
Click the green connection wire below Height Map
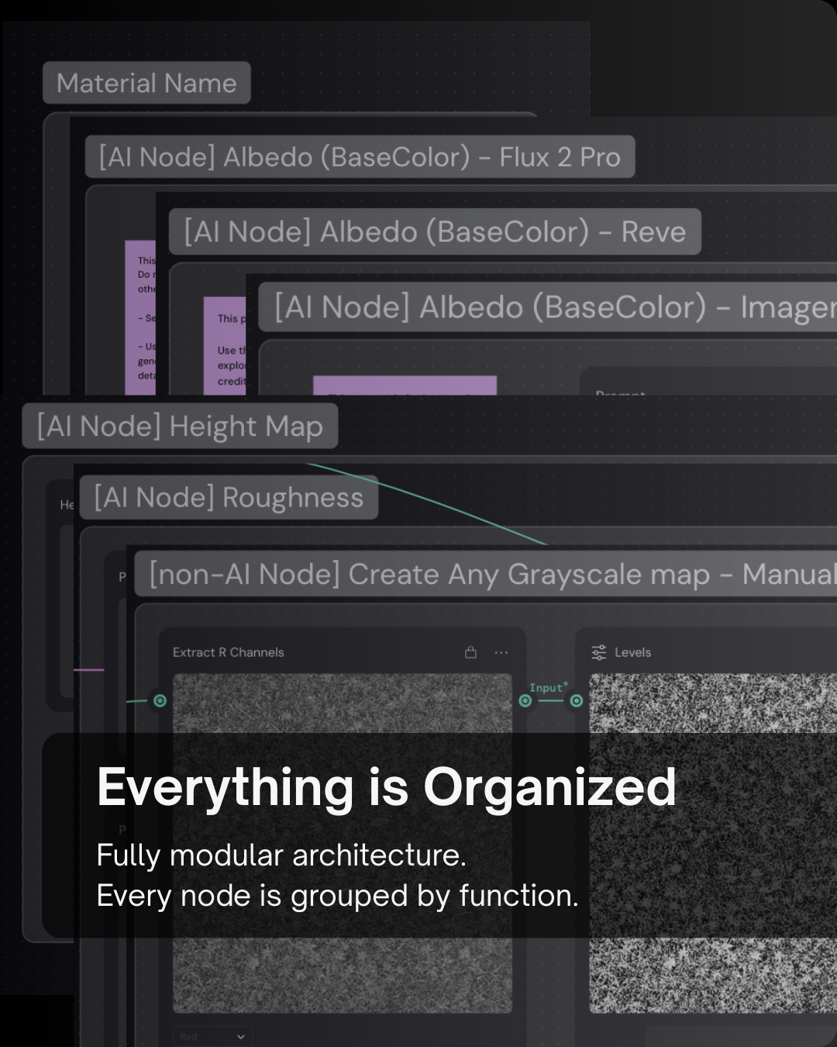[x=434, y=504]
